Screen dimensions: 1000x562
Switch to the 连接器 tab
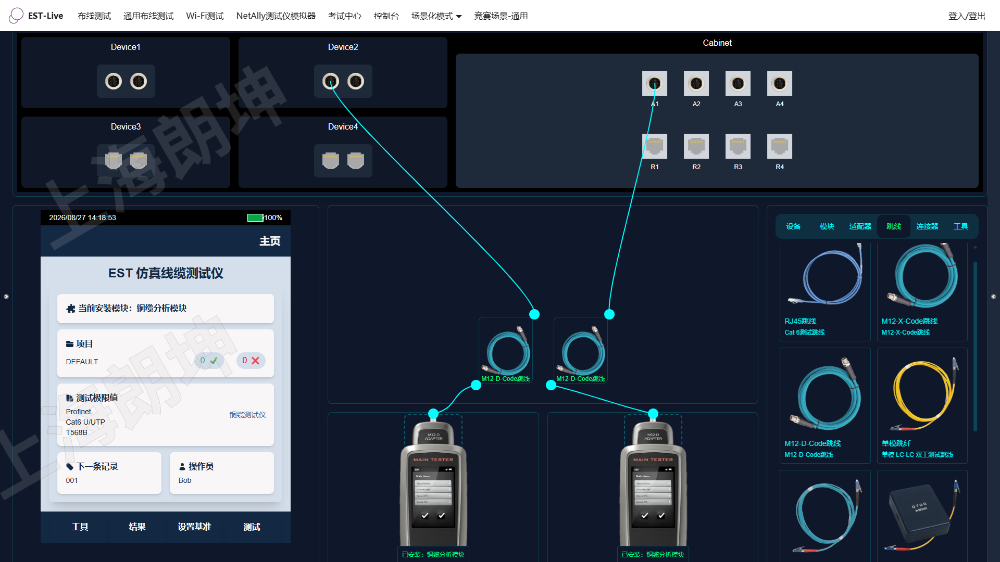point(927,226)
